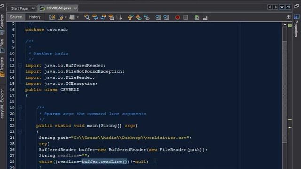The image size is (301, 169).
Task: Click the '@author hafiz' comment
Action: point(51,54)
